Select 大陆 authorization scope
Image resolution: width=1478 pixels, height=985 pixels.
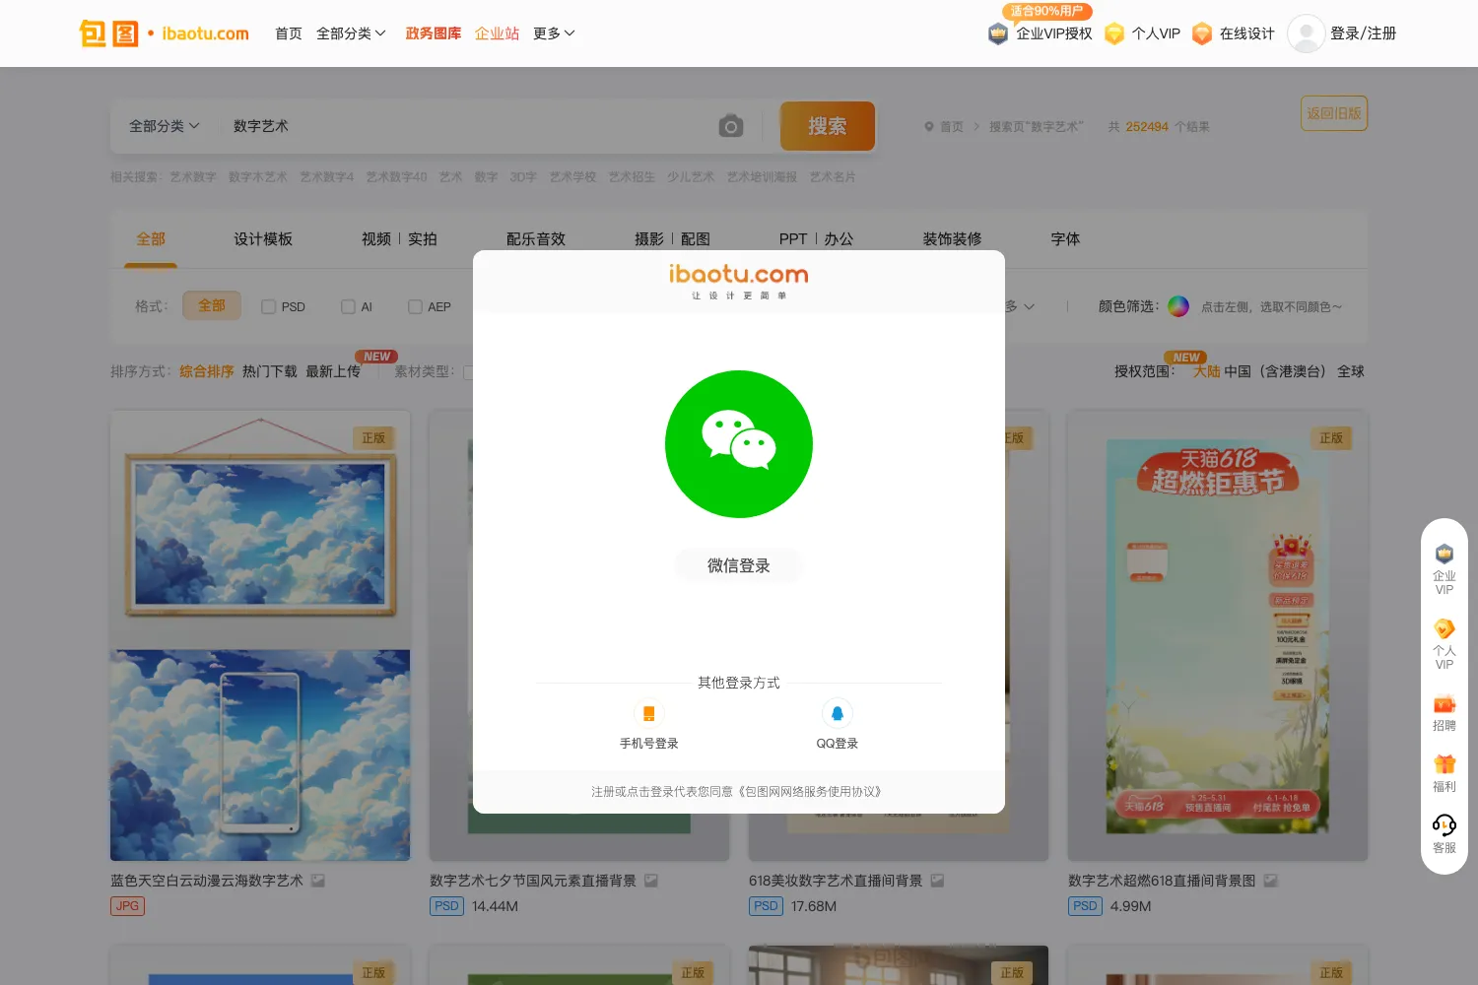pyautogui.click(x=1207, y=371)
